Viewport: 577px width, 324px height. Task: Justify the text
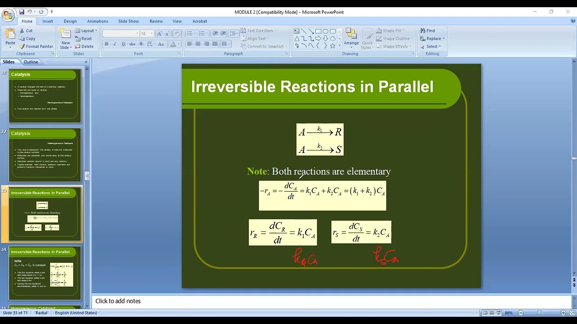point(215,44)
